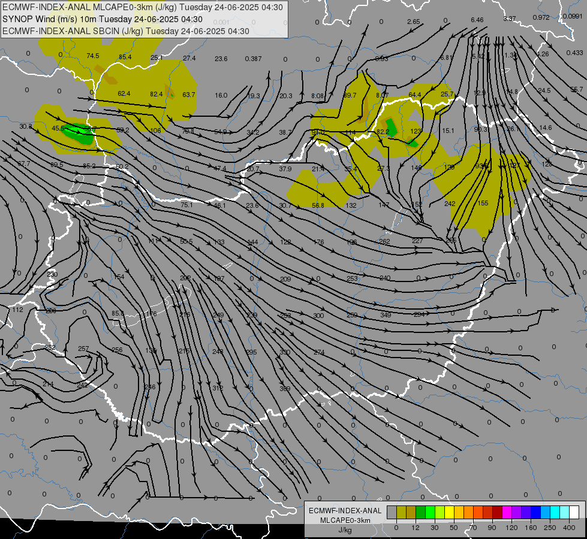This screenshot has height=539, width=587.
Task: Click the map value 0.387
Action: 254,59
